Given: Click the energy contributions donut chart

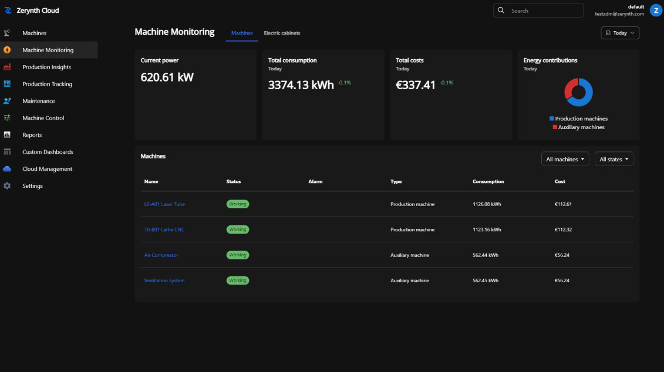Looking at the screenshot, I should [578, 92].
